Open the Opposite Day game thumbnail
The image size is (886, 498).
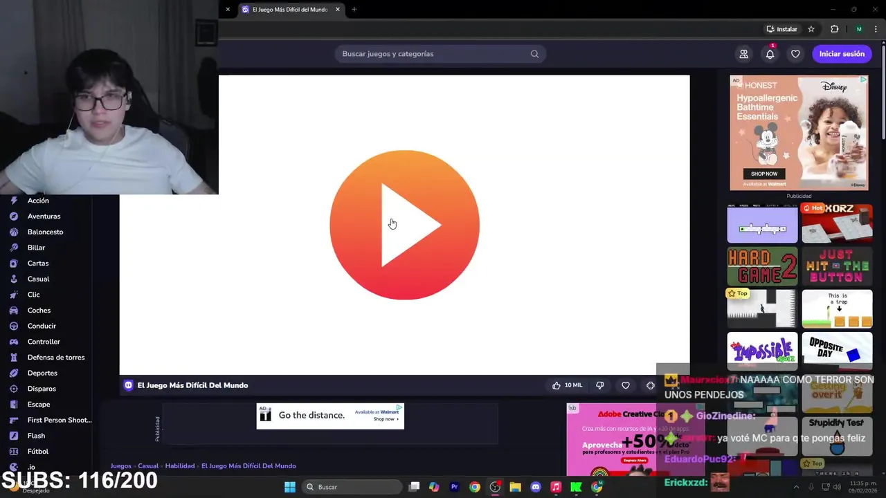coord(837,352)
